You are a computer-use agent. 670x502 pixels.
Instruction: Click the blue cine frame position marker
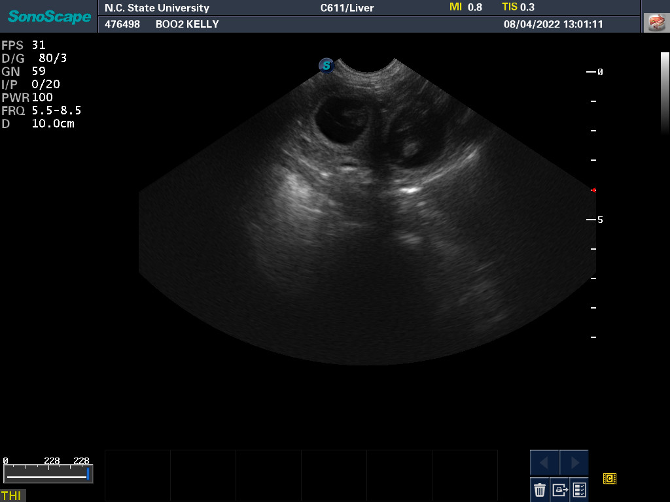tap(88, 474)
